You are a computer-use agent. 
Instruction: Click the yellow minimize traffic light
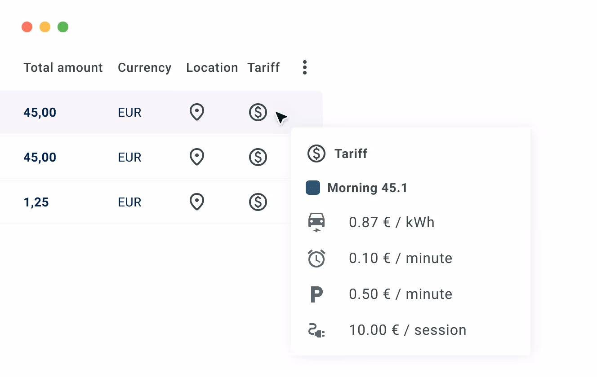tap(45, 27)
